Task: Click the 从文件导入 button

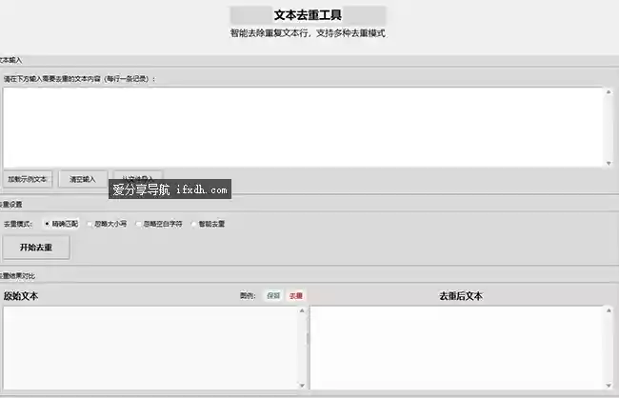Action: click(137, 177)
